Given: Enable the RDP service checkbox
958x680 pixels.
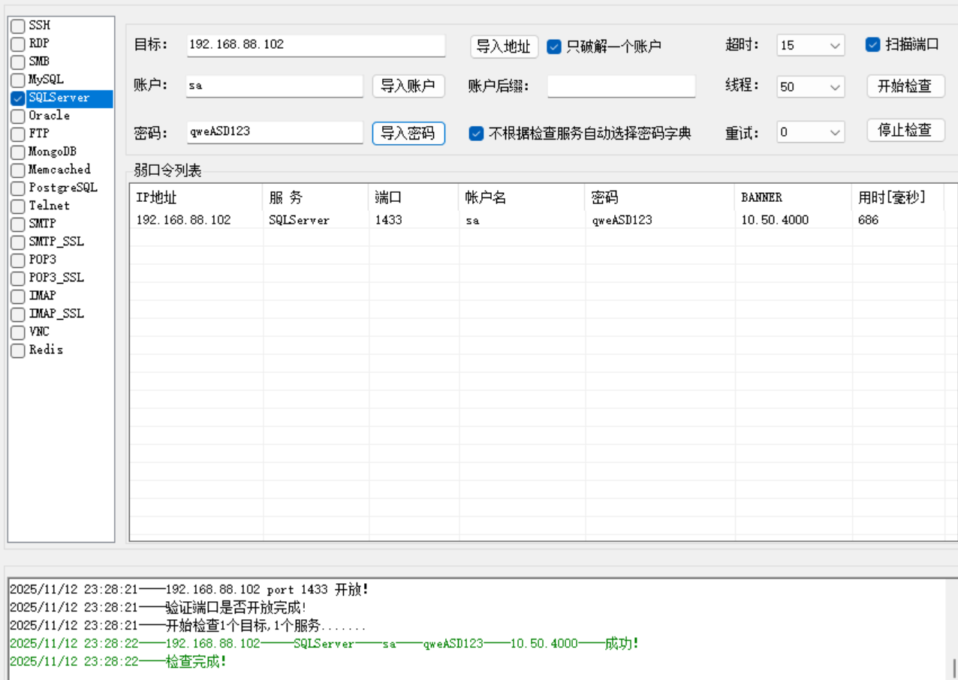Looking at the screenshot, I should [x=17, y=43].
